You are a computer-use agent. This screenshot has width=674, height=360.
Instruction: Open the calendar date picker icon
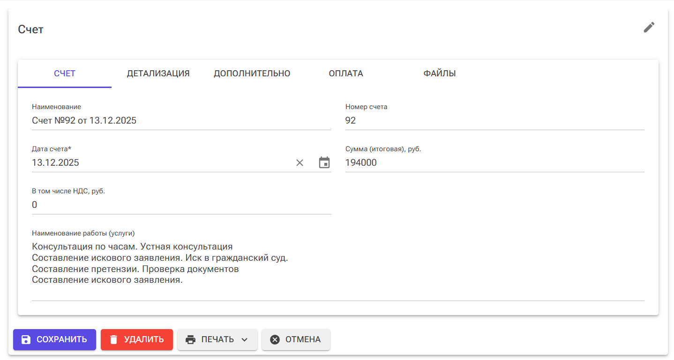[x=323, y=162]
